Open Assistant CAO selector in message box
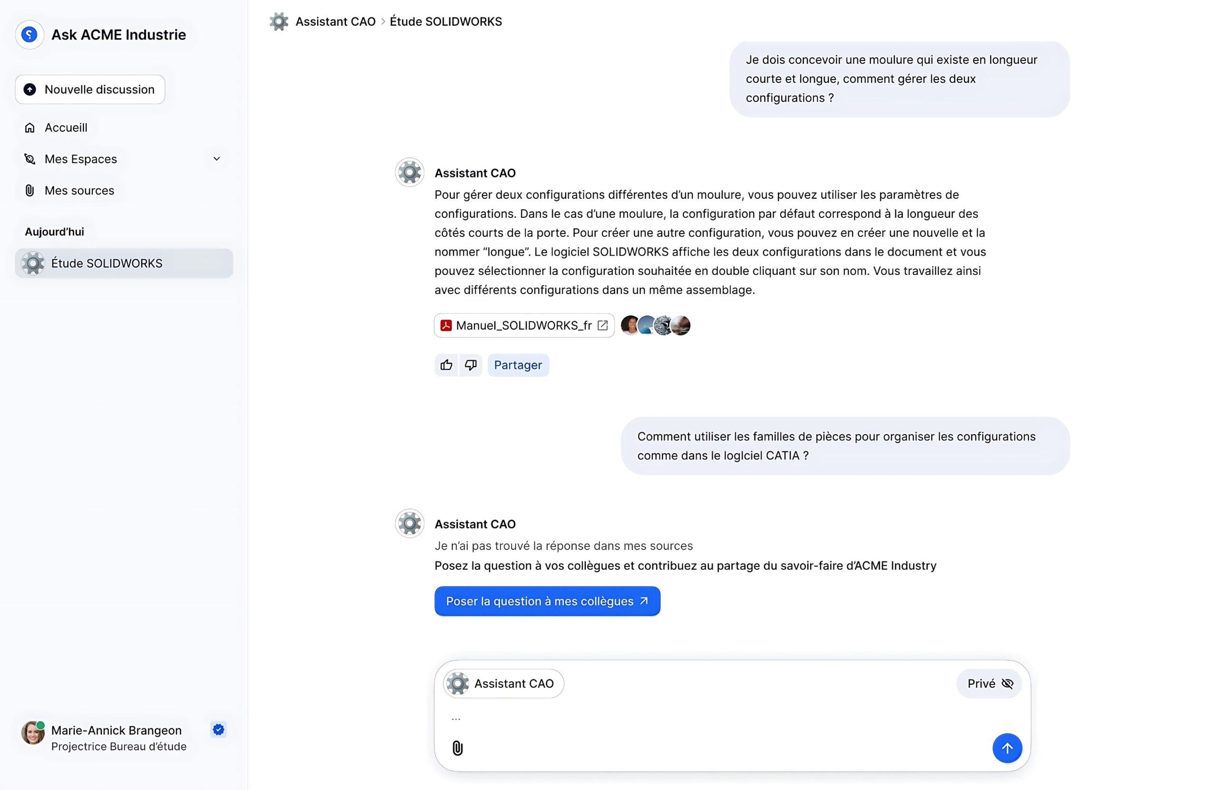The image size is (1217, 790). pyautogui.click(x=503, y=683)
